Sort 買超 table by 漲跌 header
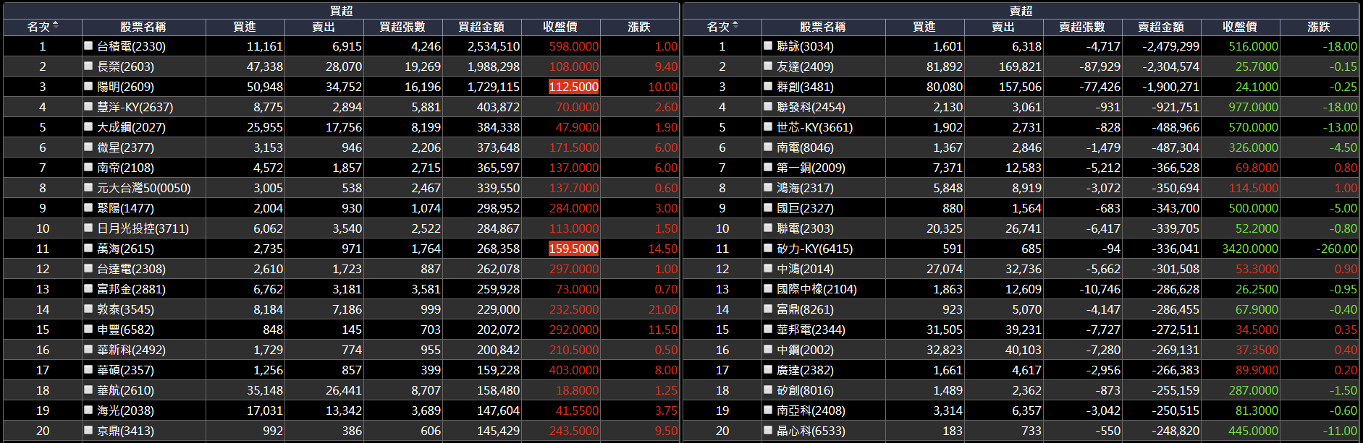This screenshot has height=443, width=1363. tap(639, 27)
